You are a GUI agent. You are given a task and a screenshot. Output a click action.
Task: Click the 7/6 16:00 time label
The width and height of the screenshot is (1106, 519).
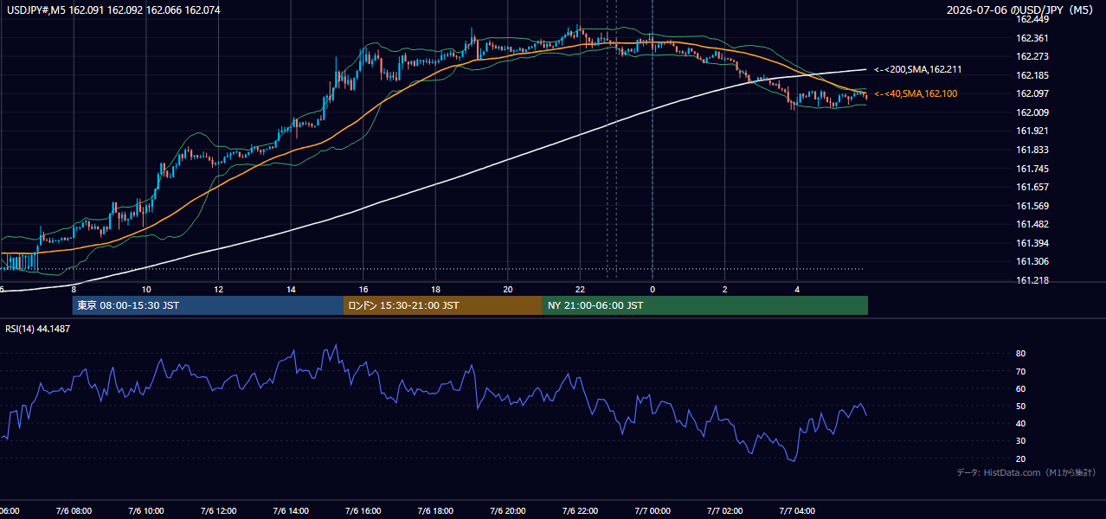[363, 511]
